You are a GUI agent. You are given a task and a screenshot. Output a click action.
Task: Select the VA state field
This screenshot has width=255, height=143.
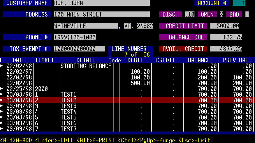(127, 26)
